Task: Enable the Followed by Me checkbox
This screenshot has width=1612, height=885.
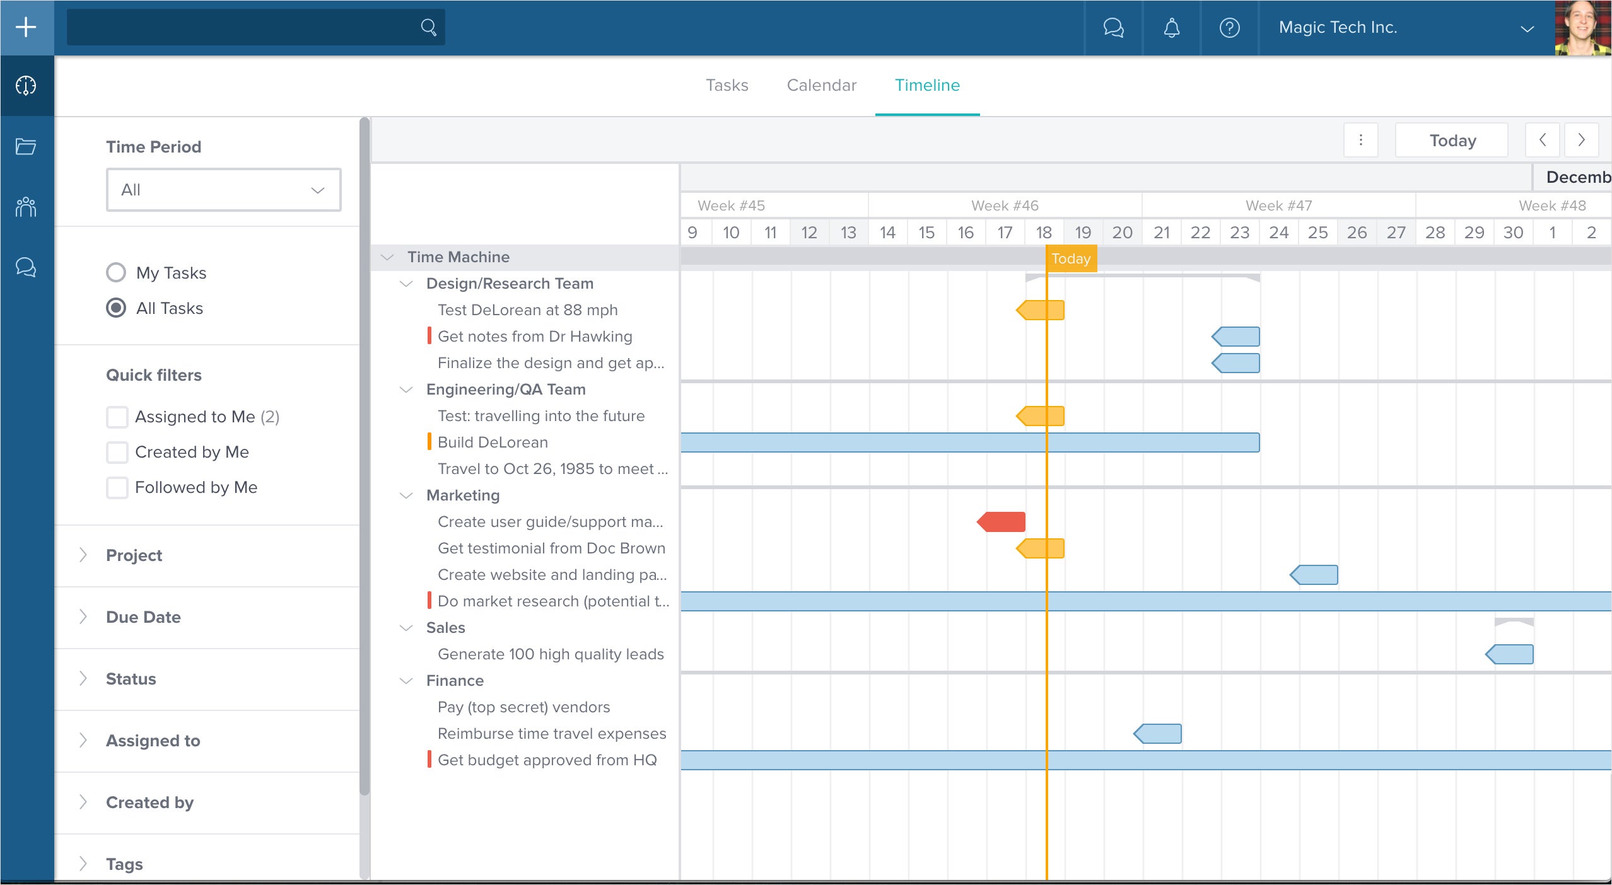Action: pyautogui.click(x=117, y=487)
